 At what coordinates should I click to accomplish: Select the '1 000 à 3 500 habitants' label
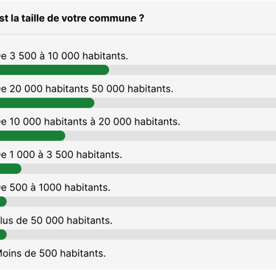61,155
